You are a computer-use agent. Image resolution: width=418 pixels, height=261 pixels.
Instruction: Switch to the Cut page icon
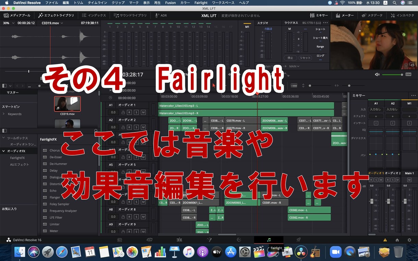[x=149, y=240]
